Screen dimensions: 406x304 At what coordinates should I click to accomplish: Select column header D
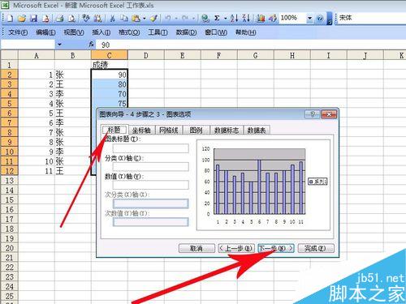[x=146, y=55]
